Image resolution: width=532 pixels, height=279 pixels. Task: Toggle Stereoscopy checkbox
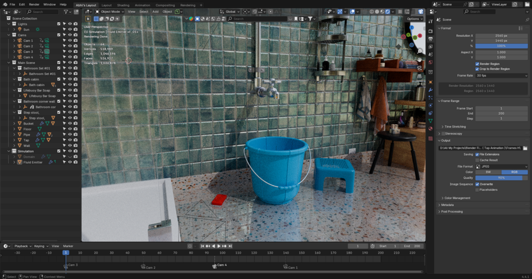443,134
